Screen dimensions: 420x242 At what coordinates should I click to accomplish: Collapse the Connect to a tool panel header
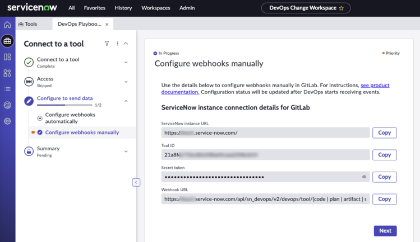click(126, 44)
